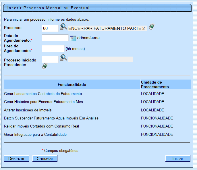
Task: Focus the Data do Agendamento date field
Action: [x=55, y=38]
